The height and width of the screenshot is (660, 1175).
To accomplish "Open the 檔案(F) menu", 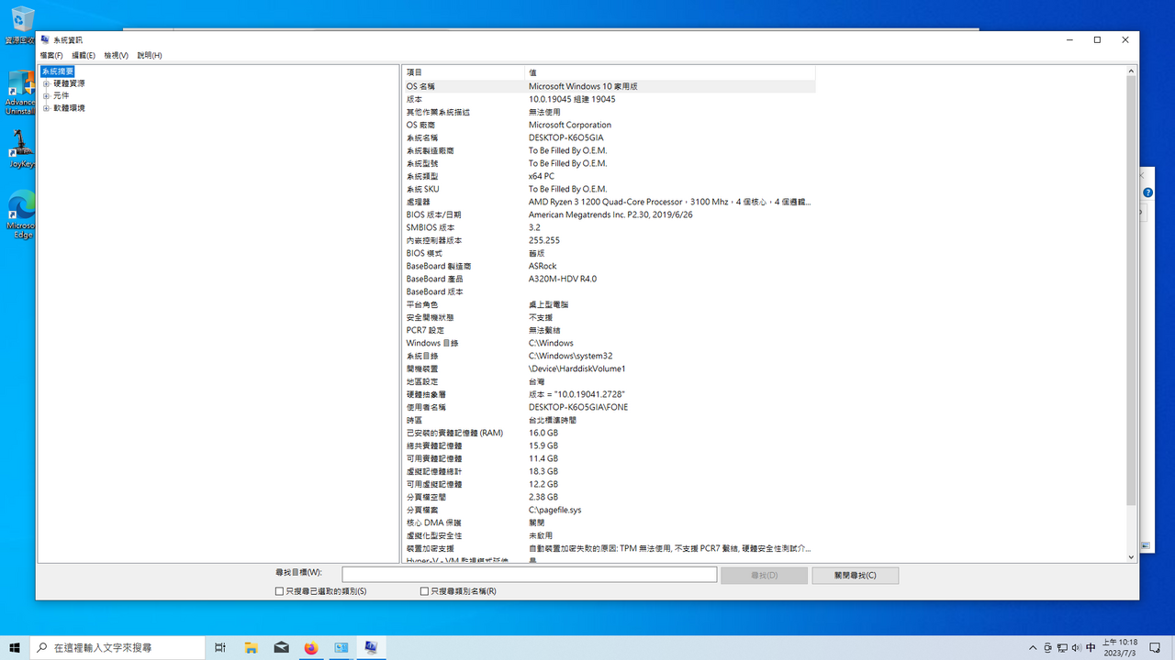I will click(51, 55).
